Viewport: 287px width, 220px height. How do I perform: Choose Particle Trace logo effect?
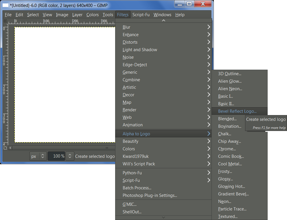[x=240, y=209]
